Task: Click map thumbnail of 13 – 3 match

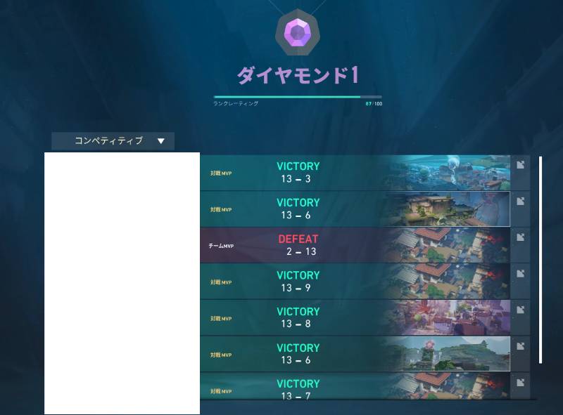Action: pos(445,173)
